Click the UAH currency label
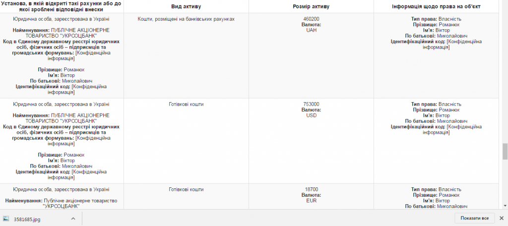The width and height of the screenshot is (508, 226). pyautogui.click(x=311, y=30)
